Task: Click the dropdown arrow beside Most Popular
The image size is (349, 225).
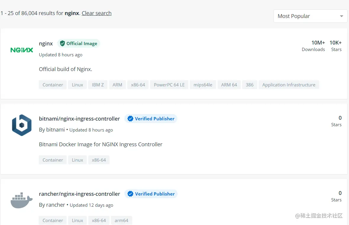Action: point(341,16)
